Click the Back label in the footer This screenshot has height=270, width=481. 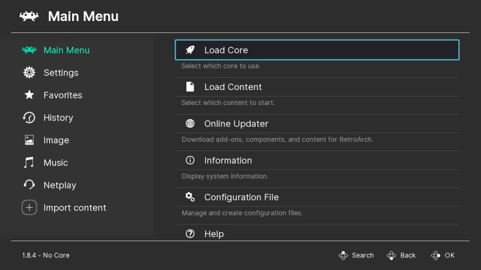tap(408, 256)
